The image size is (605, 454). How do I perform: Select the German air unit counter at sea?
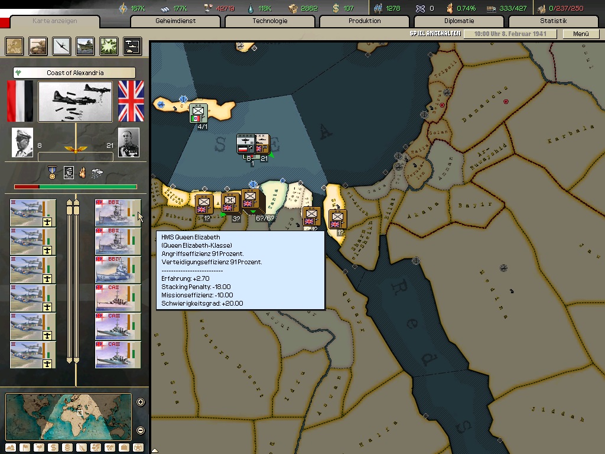(x=246, y=144)
